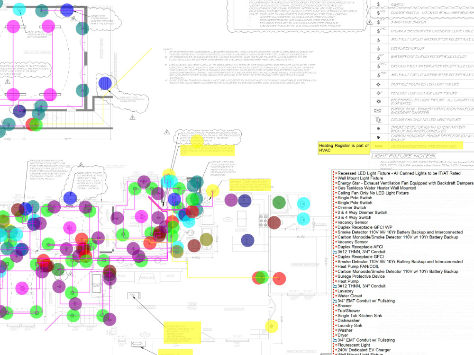Viewport: 474px width, 355px height.
Task: Select 'Duplex Receptacle GFCI WP' entry
Action: click(x=365, y=227)
